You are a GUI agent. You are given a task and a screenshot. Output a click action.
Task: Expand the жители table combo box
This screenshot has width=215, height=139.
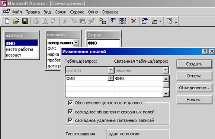111,70
